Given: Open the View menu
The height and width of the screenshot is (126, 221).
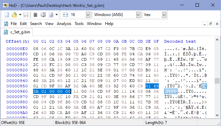Looking at the screenshot, I should tap(49, 24).
